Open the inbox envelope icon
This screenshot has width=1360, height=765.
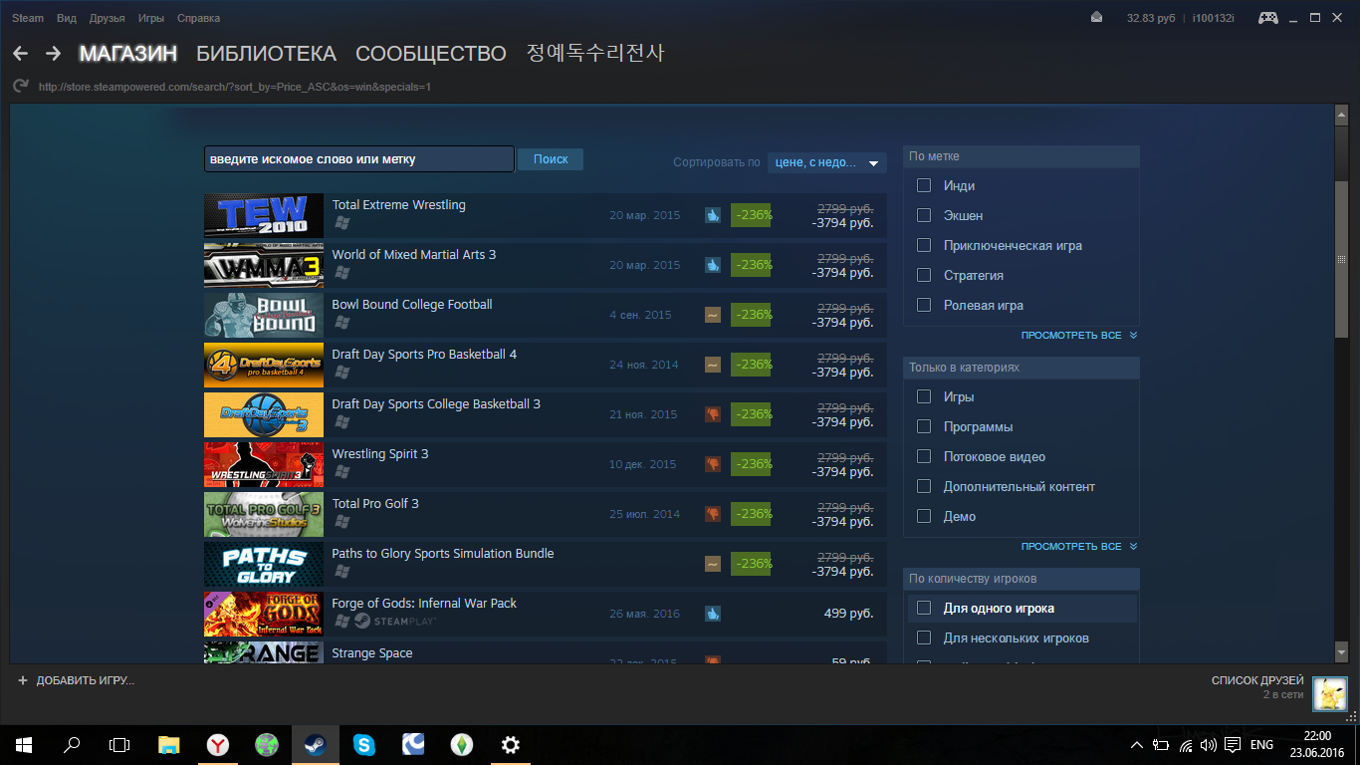(1096, 18)
